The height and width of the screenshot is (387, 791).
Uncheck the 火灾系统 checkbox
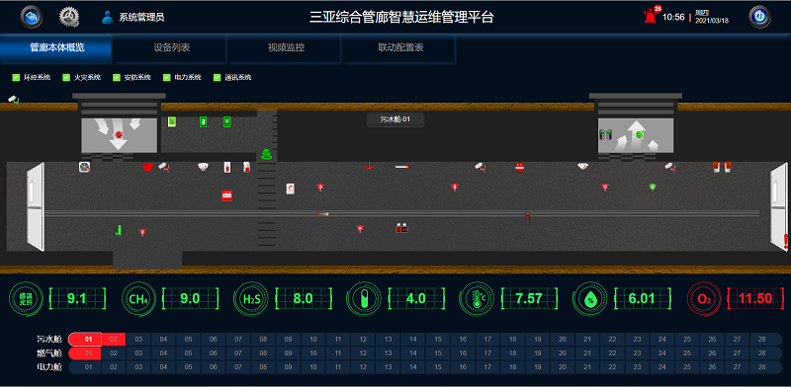point(66,78)
